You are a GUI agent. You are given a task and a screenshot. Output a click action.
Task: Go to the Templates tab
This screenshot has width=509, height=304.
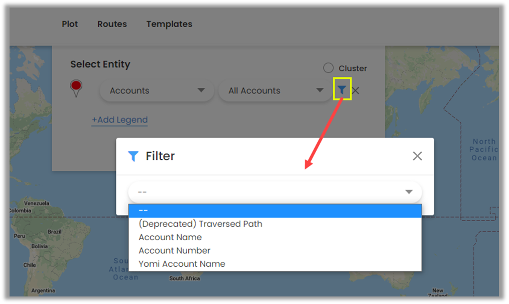tap(169, 24)
